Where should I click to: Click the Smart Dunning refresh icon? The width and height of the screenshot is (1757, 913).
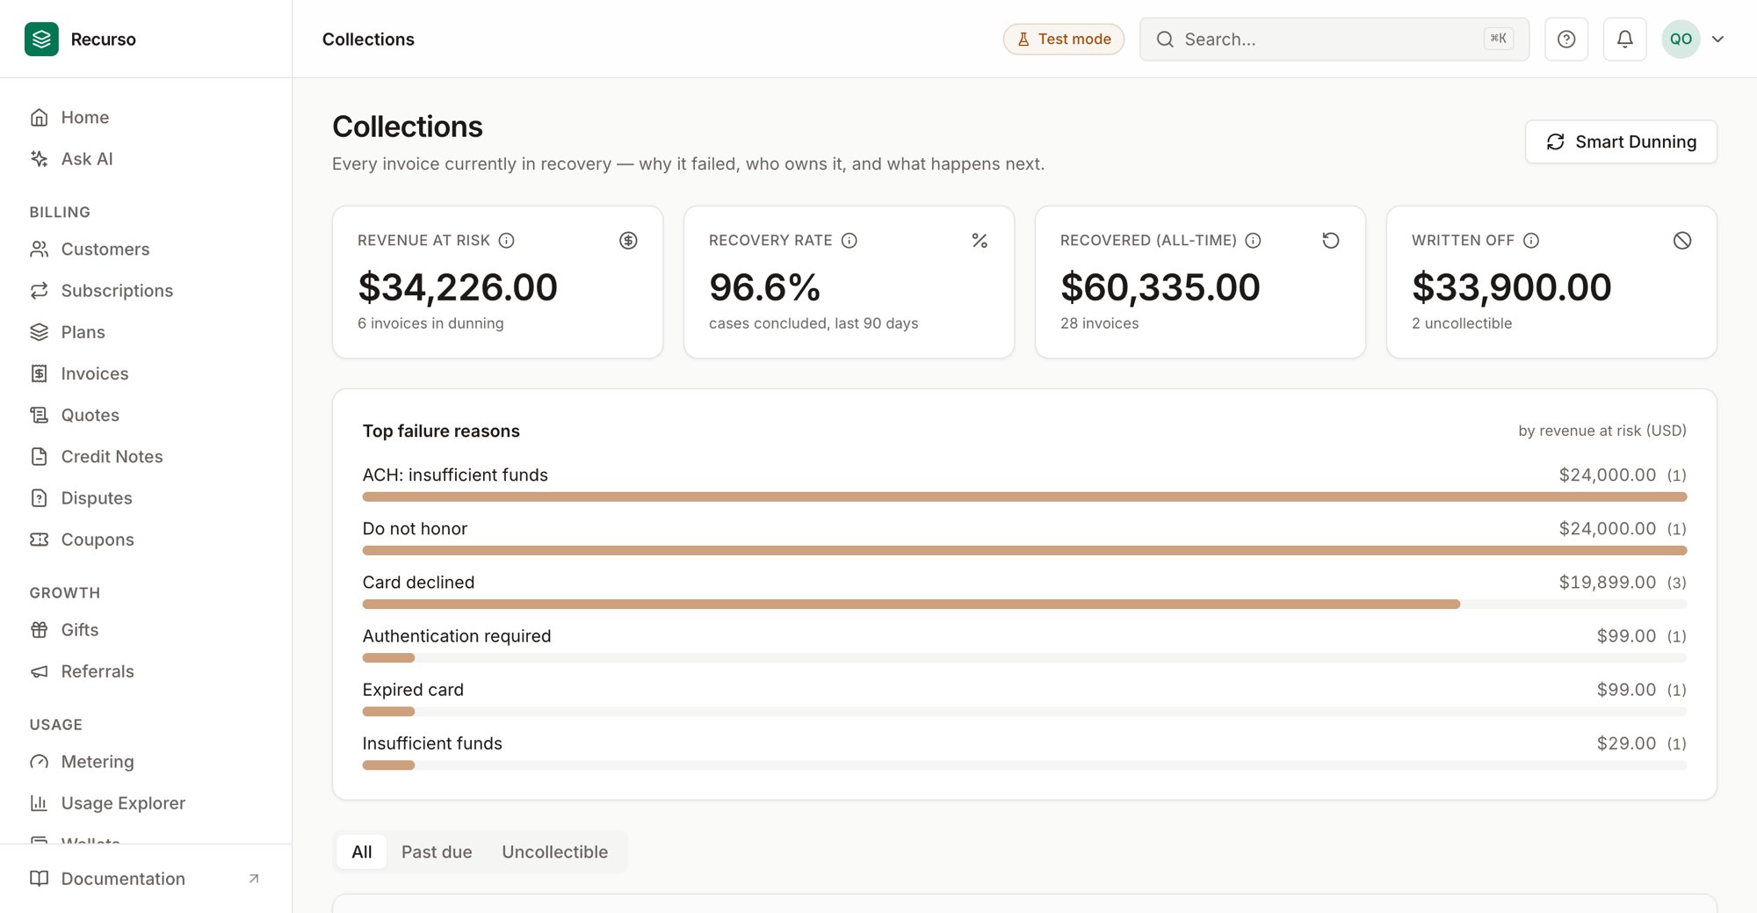1556,141
